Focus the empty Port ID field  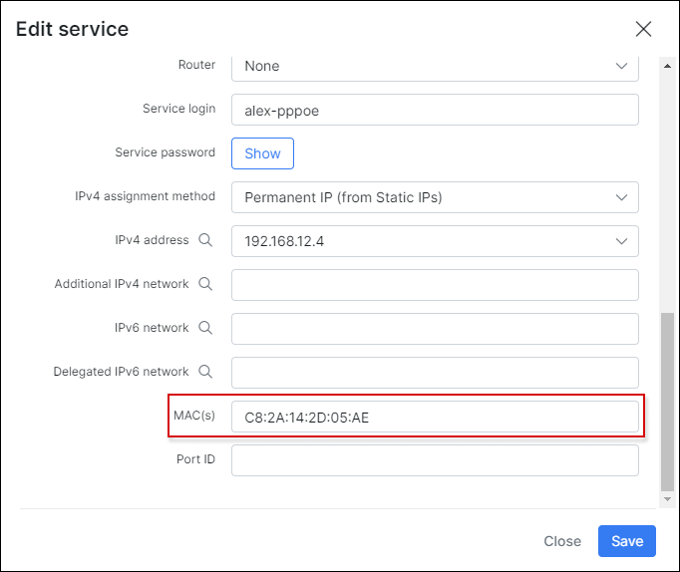(x=435, y=460)
